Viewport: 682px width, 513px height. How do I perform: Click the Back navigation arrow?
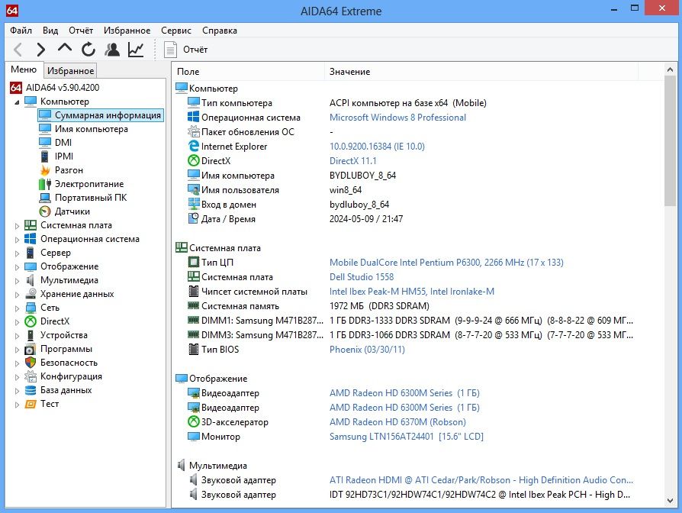[x=18, y=50]
